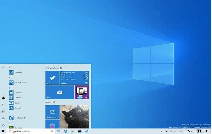This screenshot has height=134, width=212.
Task: Open Calendar in the alphabetical app list
Action: click(x=15, y=98)
